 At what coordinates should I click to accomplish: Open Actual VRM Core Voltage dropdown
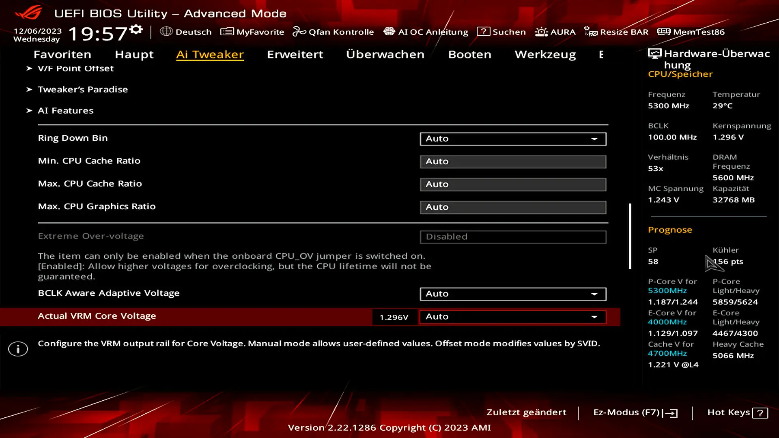coord(513,317)
